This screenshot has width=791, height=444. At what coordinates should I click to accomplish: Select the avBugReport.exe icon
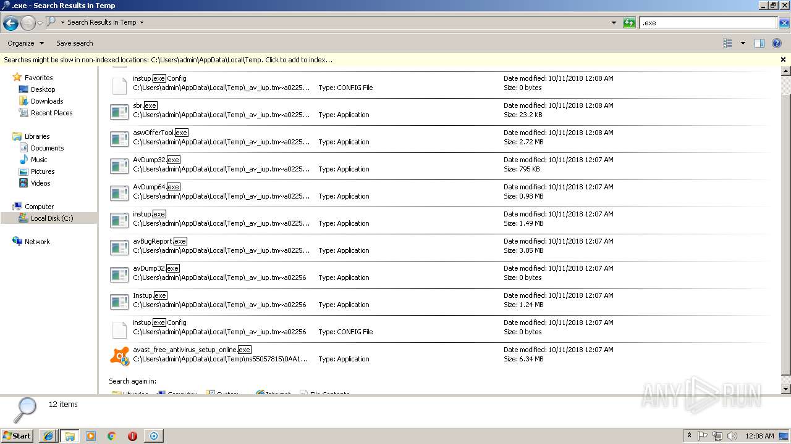119,247
